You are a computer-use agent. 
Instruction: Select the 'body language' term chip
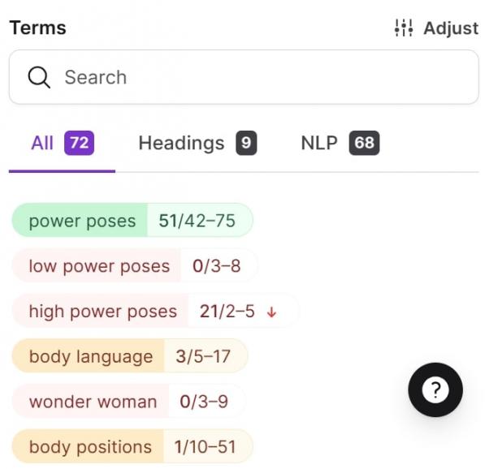pyautogui.click(x=90, y=357)
